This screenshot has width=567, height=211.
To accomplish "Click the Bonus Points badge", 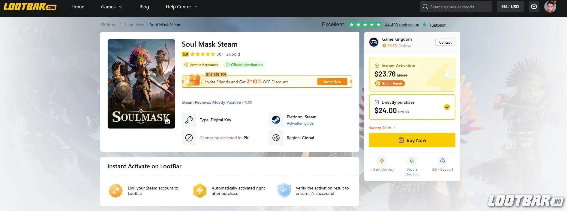I will click(x=390, y=83).
